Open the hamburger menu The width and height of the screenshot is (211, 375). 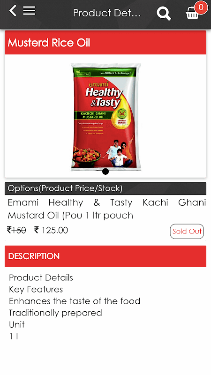(x=29, y=11)
